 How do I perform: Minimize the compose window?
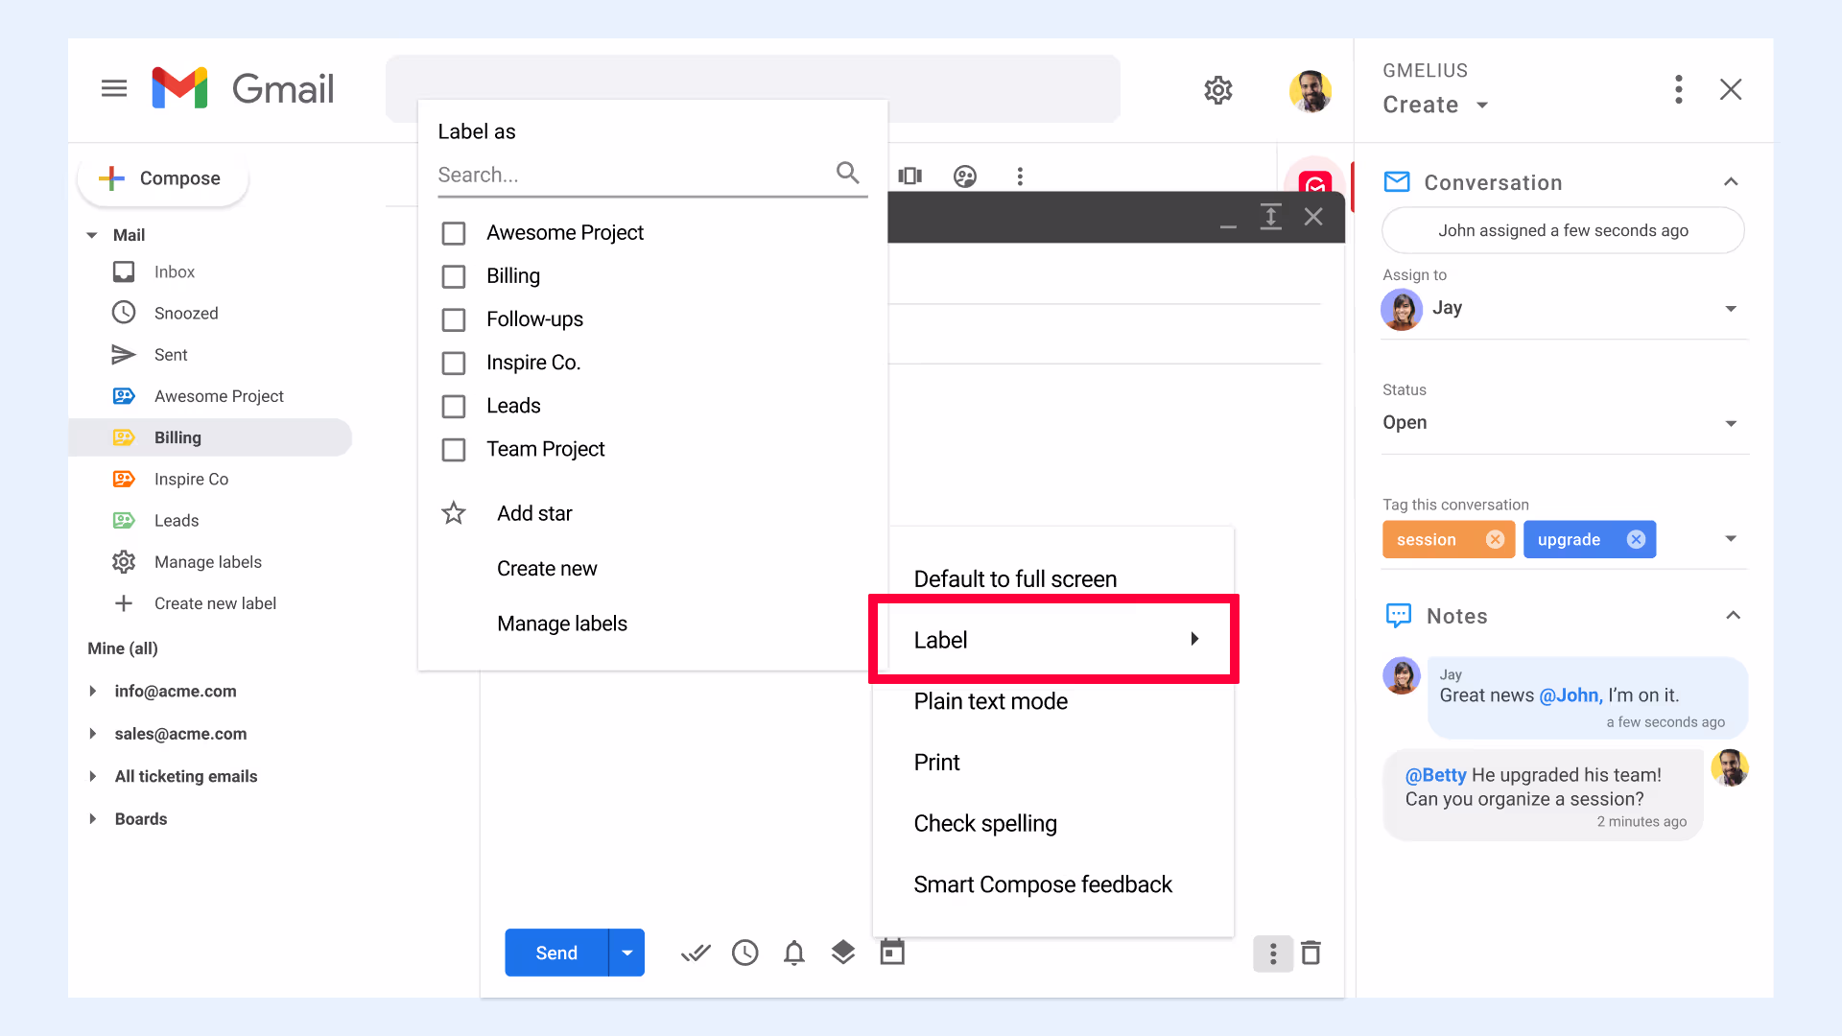tap(1228, 226)
